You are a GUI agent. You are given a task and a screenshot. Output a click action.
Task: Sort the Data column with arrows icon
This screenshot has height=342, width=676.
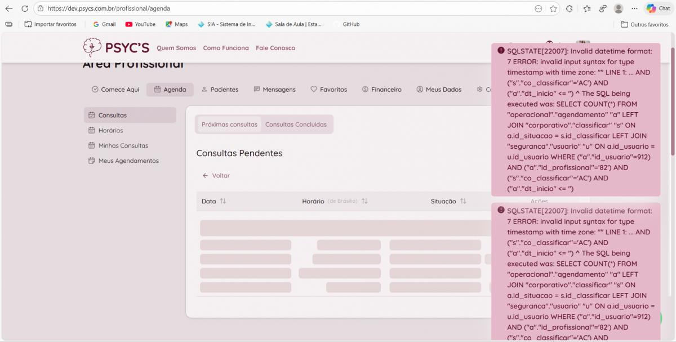click(x=223, y=201)
